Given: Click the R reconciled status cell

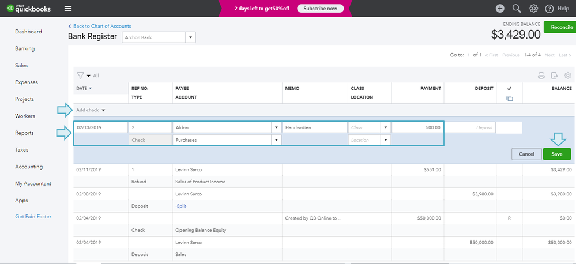Looking at the screenshot, I should (x=509, y=218).
